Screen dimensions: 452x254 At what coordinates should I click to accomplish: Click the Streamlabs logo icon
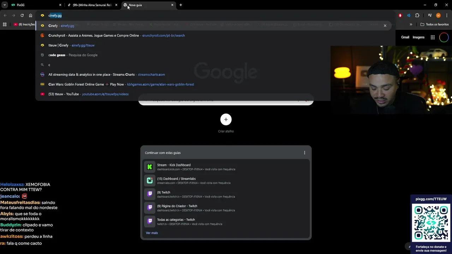(x=150, y=181)
